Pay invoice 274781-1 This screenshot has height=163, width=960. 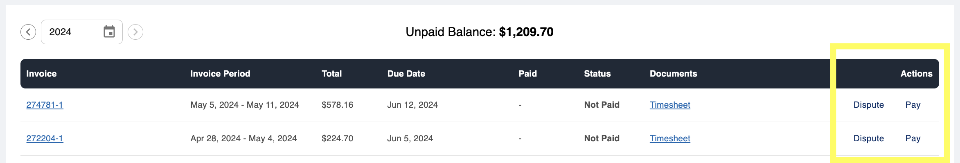tap(913, 105)
